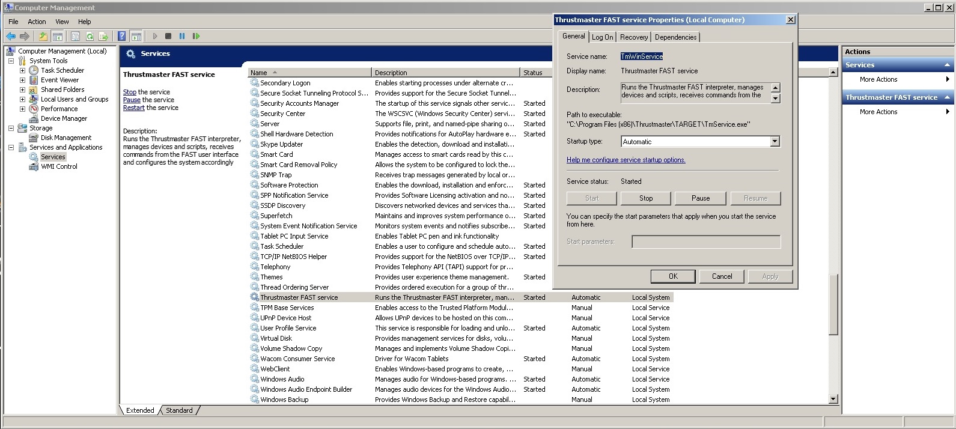Viewport: 956px width, 429px height.
Task: Expand the Task Scheduler tree node
Action: tap(22, 70)
